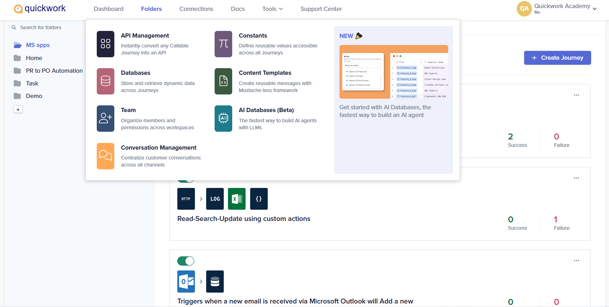Screen dimensions: 609x307
Task: Click the AI Databases promo thumbnail
Action: [394, 72]
